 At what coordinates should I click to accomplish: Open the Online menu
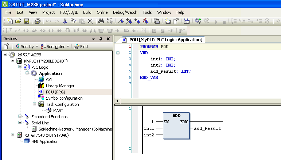pos(102,12)
